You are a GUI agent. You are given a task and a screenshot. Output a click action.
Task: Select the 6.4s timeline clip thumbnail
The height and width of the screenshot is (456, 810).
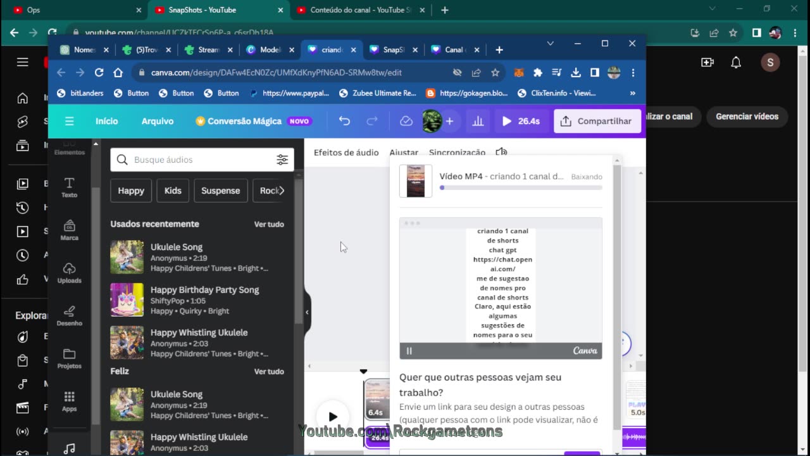pyautogui.click(x=377, y=399)
